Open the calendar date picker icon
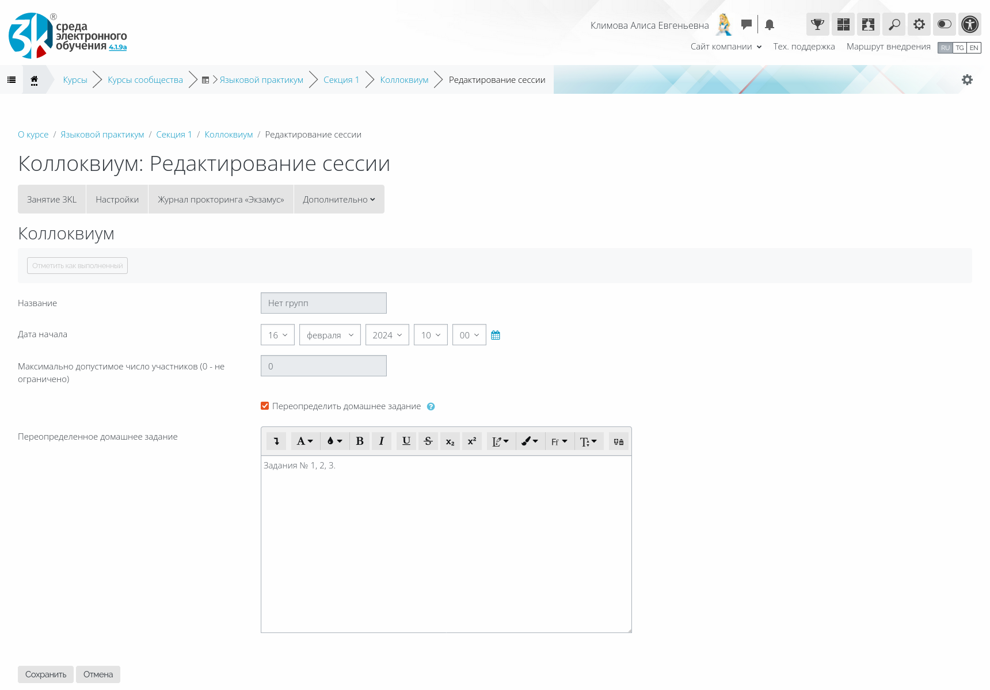Screen dimensions: 990x690 click(x=496, y=335)
